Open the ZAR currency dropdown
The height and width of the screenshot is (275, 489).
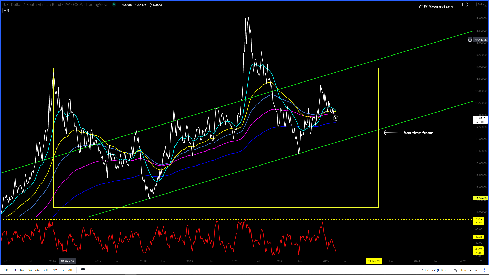(x=481, y=5)
